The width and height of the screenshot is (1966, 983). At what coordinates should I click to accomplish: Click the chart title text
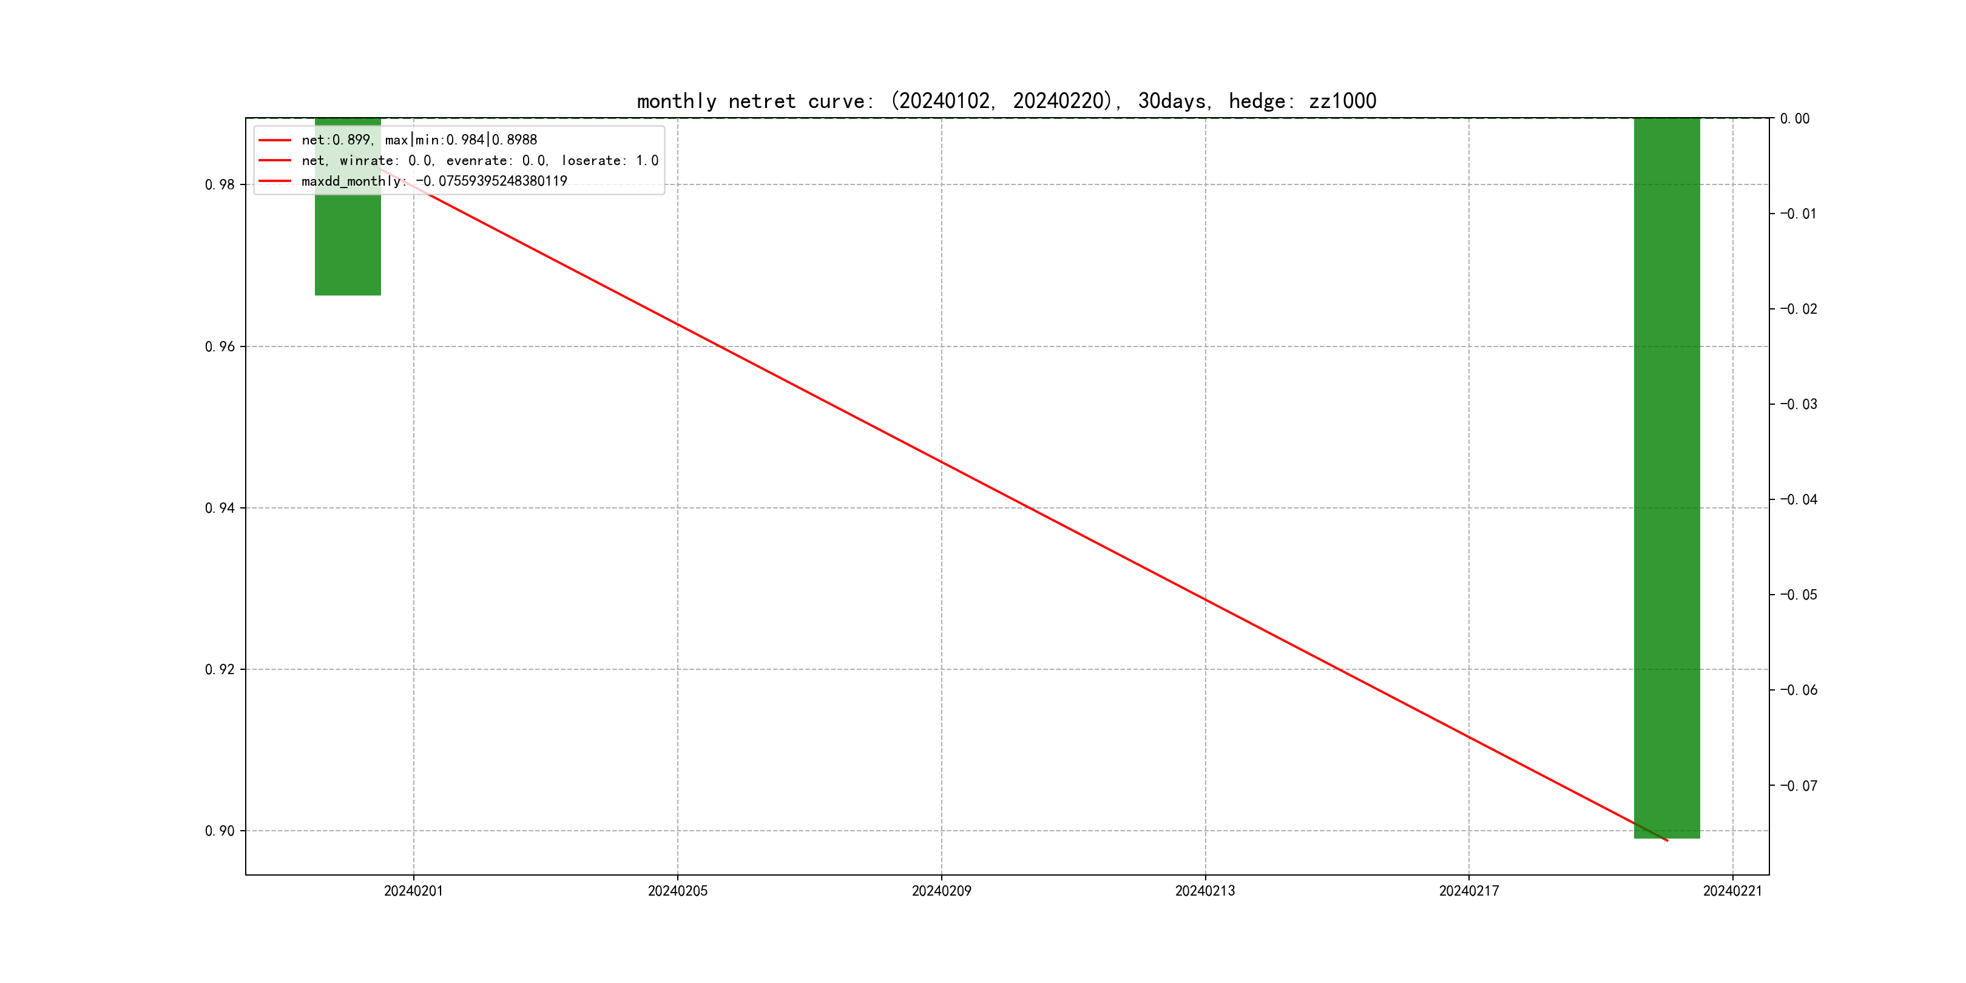1006,101
